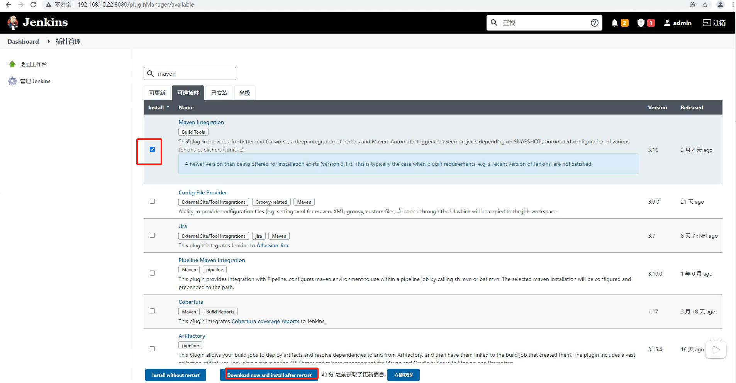Click 返回工作台 sidebar link
Screen dimensions: 736x383
click(34, 64)
